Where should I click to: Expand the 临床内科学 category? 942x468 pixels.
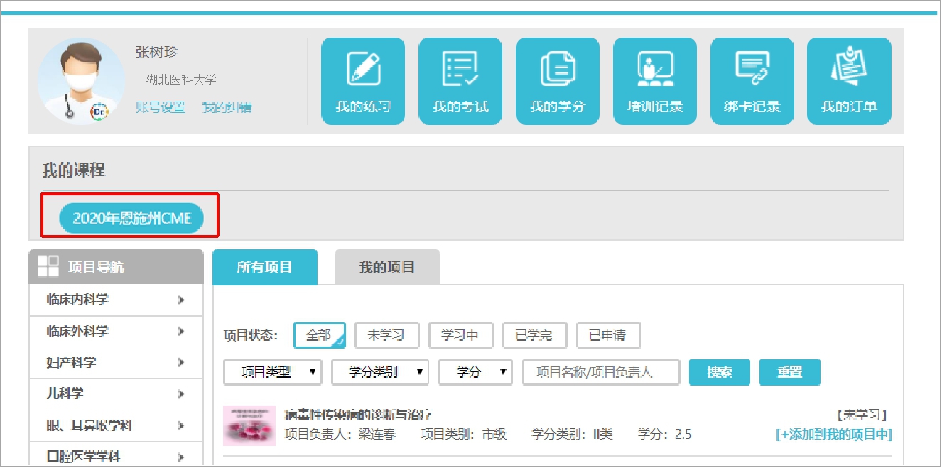115,300
